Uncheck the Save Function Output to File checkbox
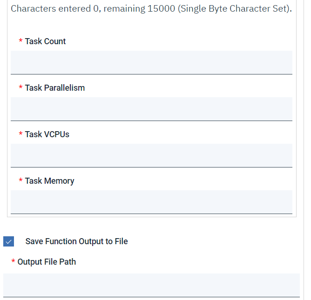The width and height of the screenshot is (311, 300). coord(8,241)
